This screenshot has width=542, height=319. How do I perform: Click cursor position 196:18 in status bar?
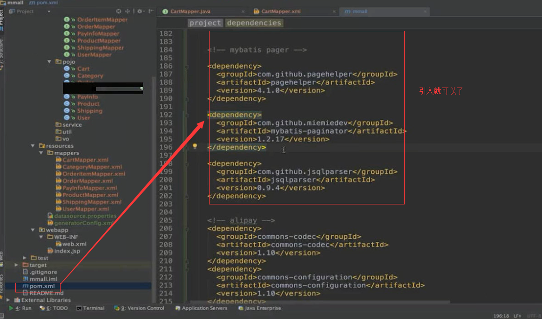pos(501,316)
